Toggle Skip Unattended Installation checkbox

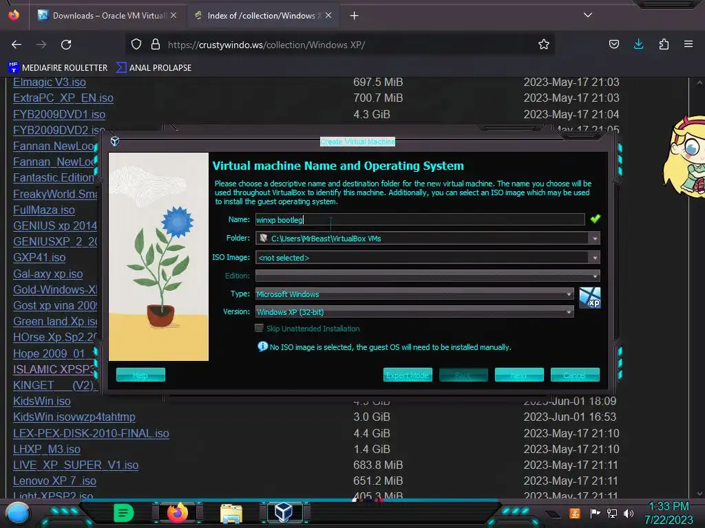tap(259, 328)
